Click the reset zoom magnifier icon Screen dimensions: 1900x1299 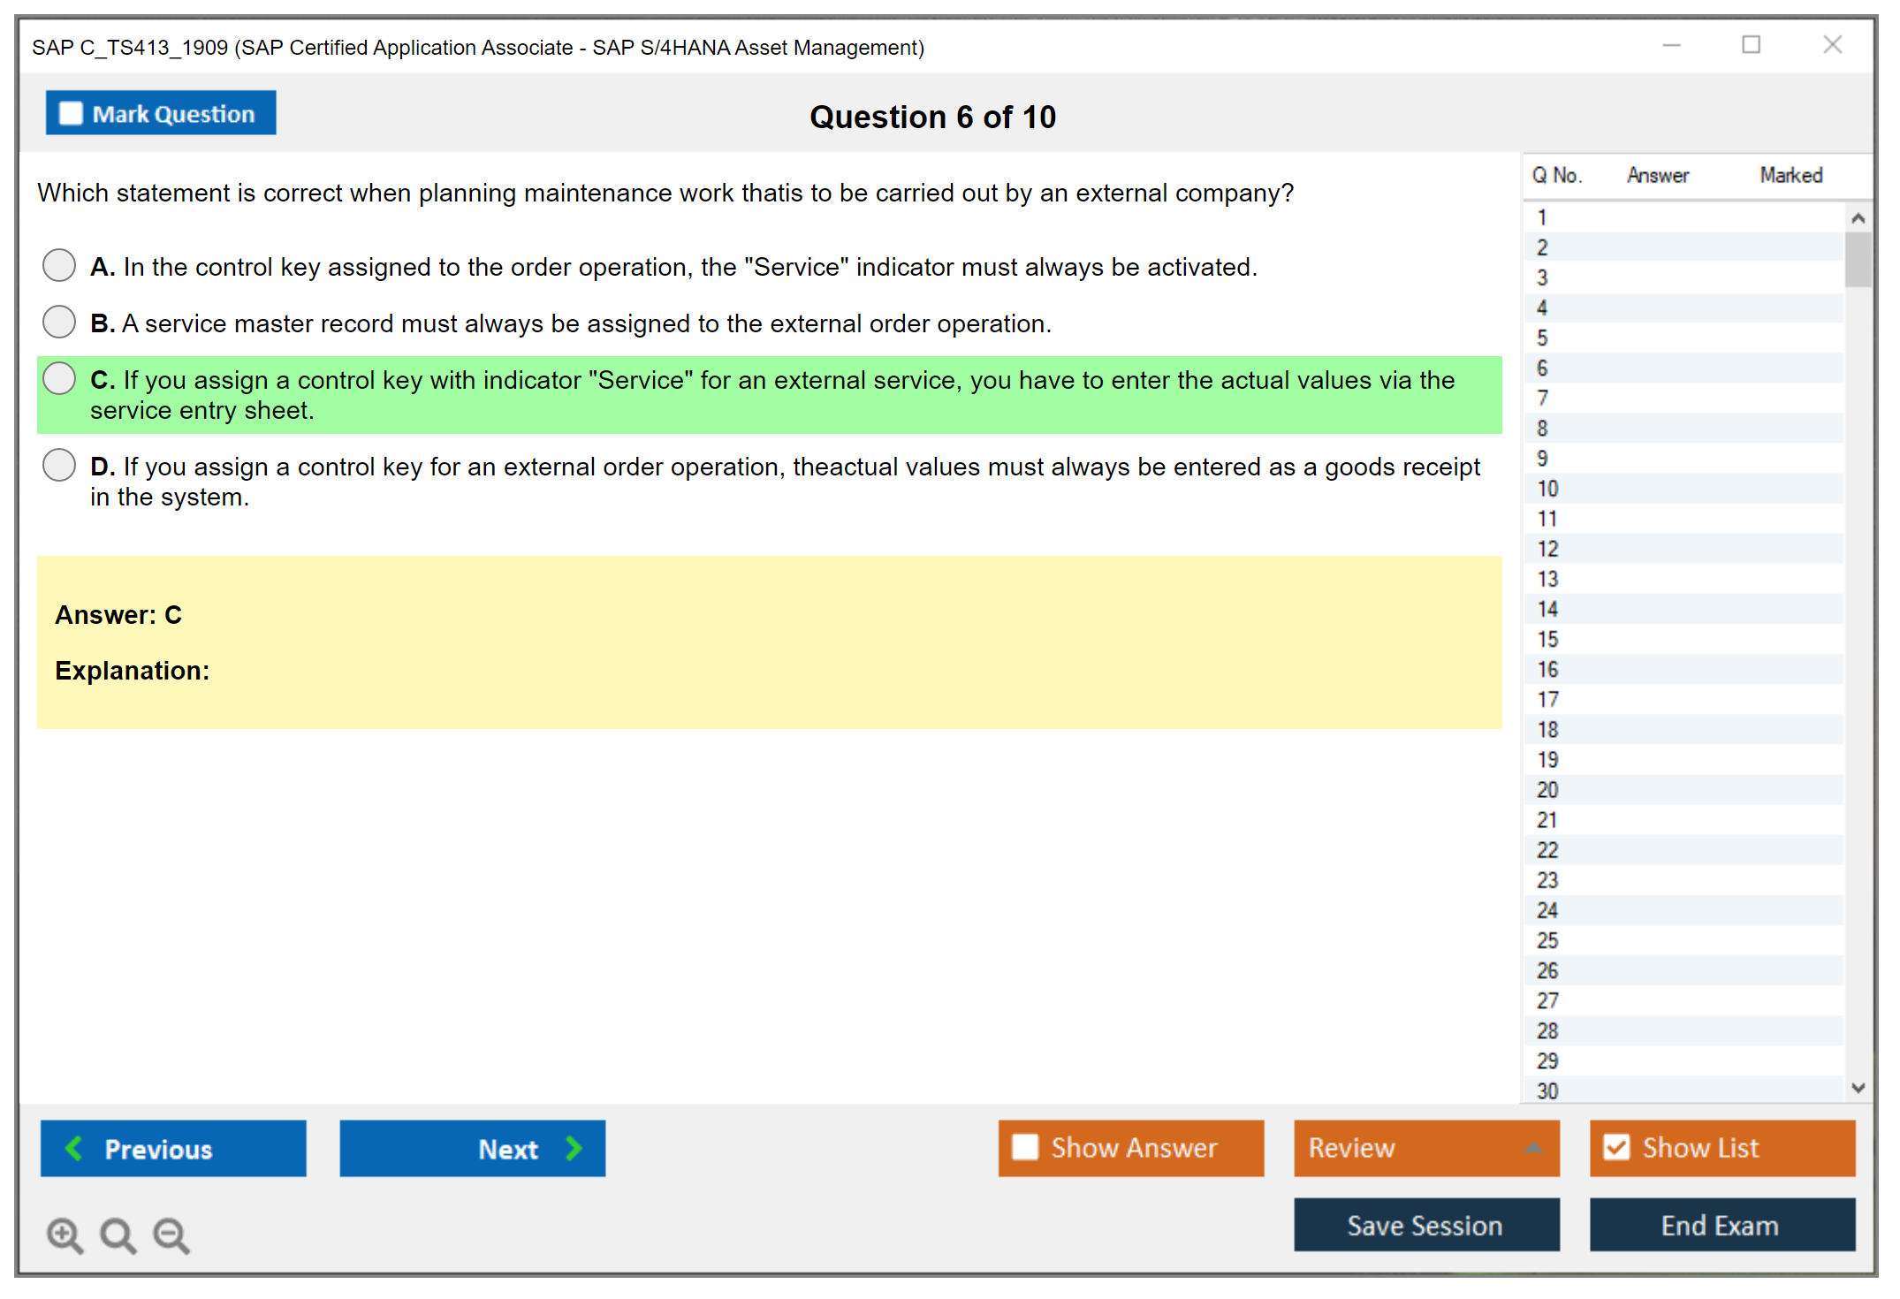(x=118, y=1234)
